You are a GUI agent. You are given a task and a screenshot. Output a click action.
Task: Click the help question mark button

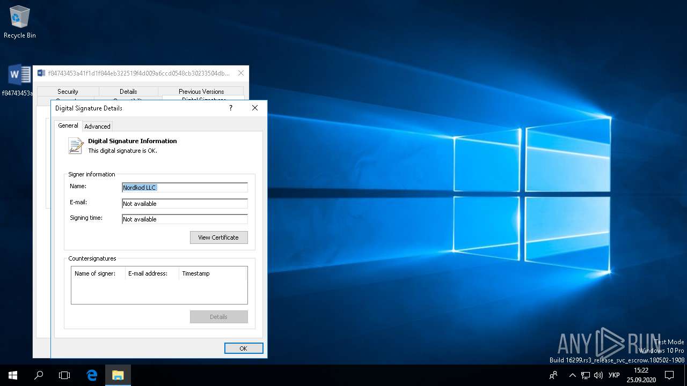click(x=231, y=108)
